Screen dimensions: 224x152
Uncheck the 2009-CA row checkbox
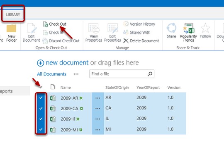[x=41, y=108]
